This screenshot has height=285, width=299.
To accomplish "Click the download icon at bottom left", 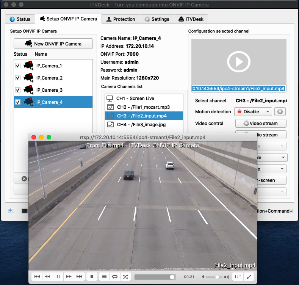I will point(11,210).
